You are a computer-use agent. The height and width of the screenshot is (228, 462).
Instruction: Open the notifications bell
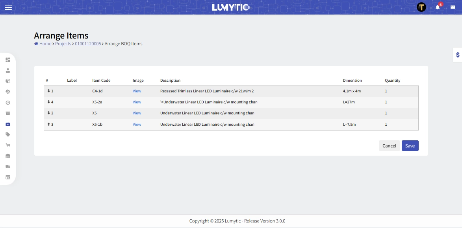click(x=438, y=7)
